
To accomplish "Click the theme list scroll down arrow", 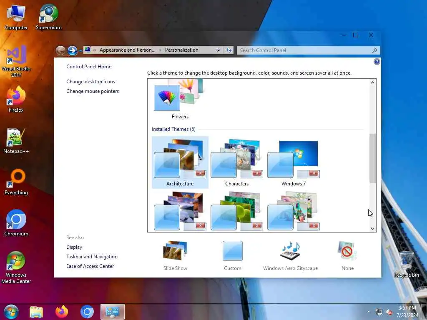I will 372,229.
